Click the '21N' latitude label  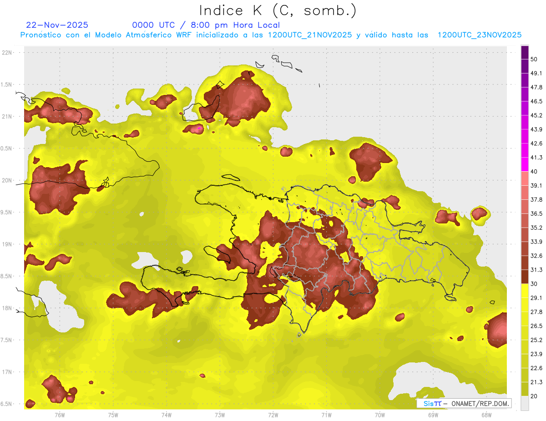(x=7, y=116)
